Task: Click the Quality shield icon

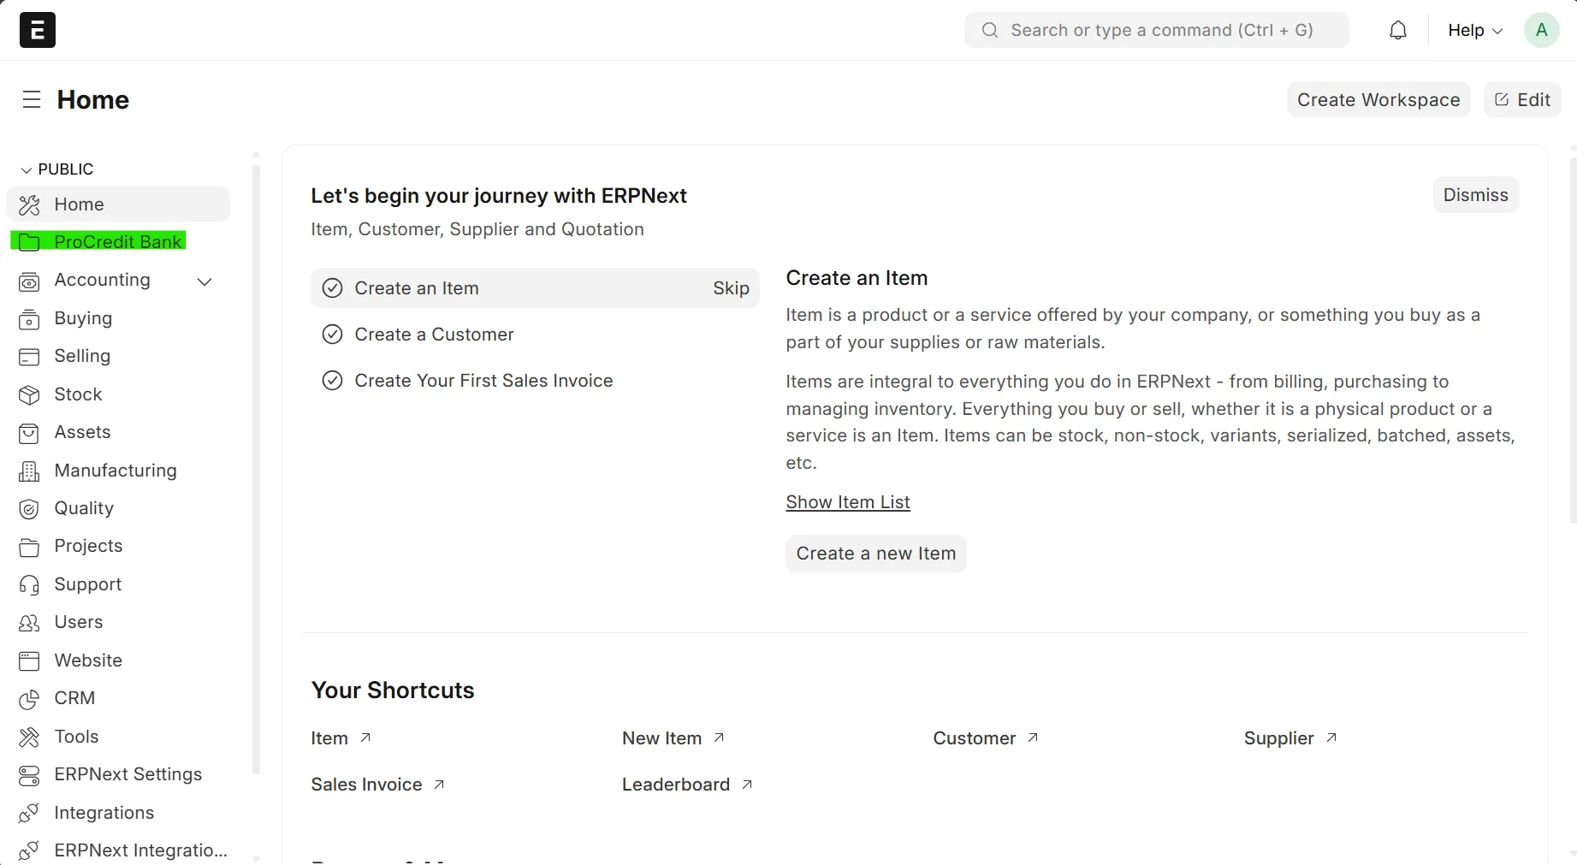Action: click(29, 508)
